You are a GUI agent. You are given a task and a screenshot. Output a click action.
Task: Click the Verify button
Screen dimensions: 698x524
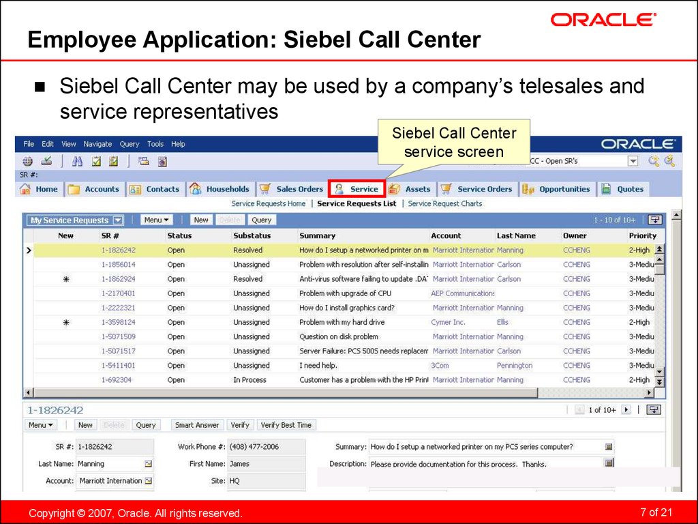[x=240, y=425]
